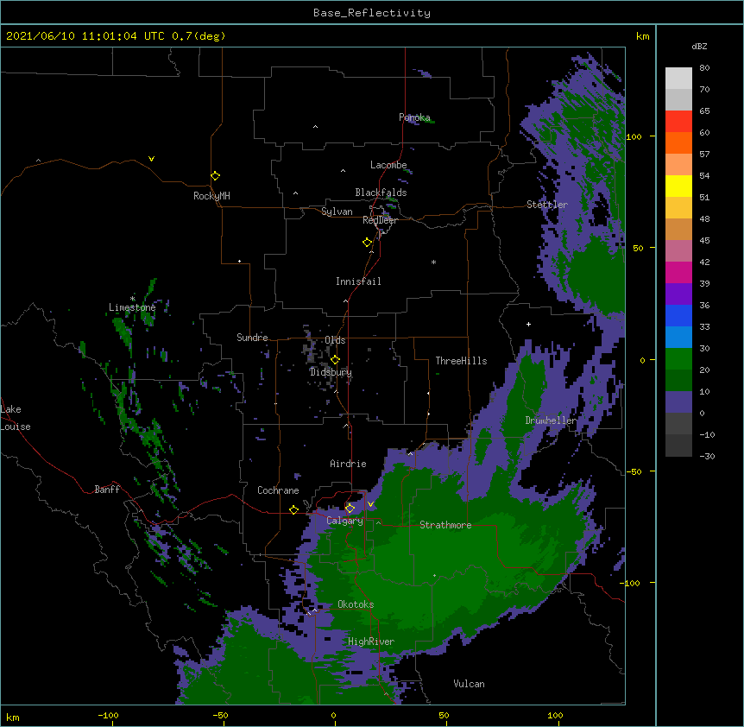The height and width of the screenshot is (727, 744).
Task: Click the yellow diamond marker above Calgary label
Action: pyautogui.click(x=350, y=509)
